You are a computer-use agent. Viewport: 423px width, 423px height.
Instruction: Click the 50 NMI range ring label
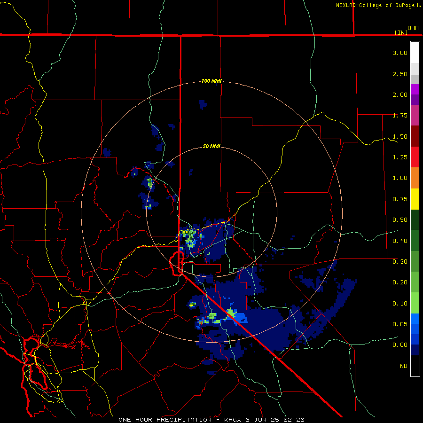point(211,146)
